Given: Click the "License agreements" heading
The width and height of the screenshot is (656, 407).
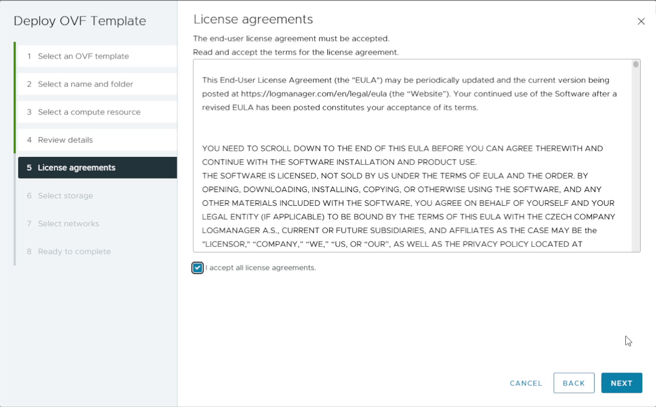Looking at the screenshot, I should click(x=254, y=19).
